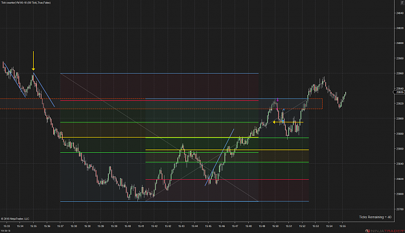Viewport: 405px width, 233px height.
Task: Select the red Fibonacci line at 23820 level
Action: pyautogui.click(x=227, y=179)
